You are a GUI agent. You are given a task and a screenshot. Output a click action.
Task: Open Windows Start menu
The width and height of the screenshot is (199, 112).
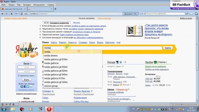tap(4, 109)
